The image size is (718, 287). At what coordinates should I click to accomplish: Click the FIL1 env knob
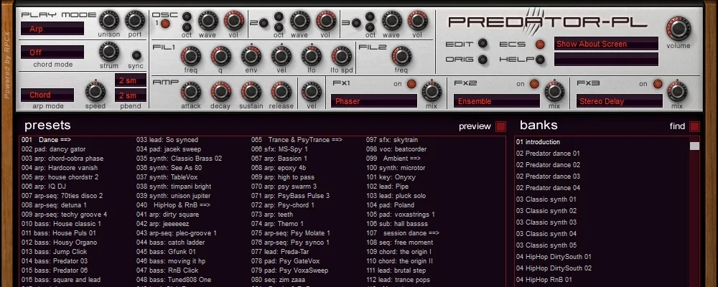(251, 56)
